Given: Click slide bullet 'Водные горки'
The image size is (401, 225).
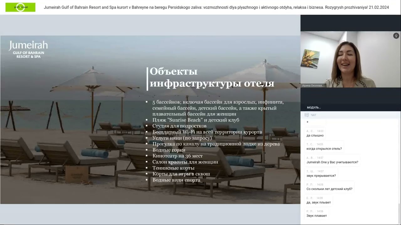Looking at the screenshot, I should click(169, 150).
